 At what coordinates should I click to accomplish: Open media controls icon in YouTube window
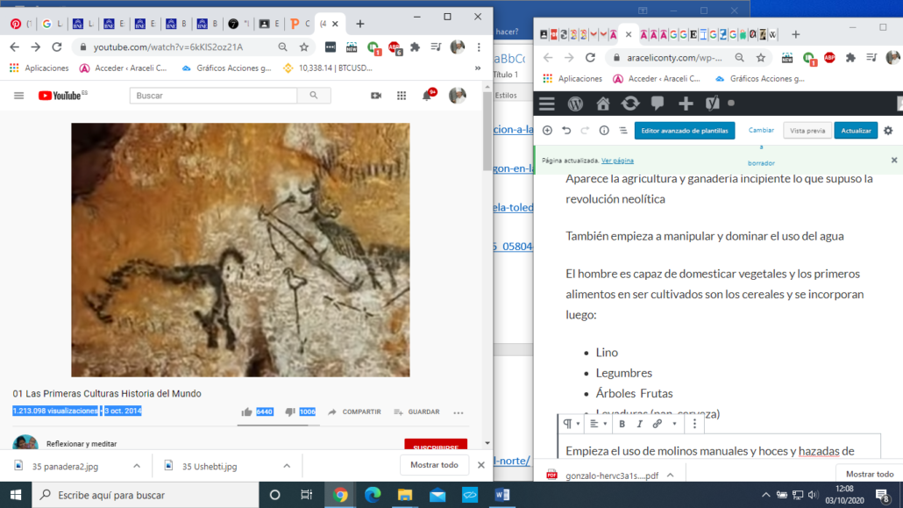point(436,47)
